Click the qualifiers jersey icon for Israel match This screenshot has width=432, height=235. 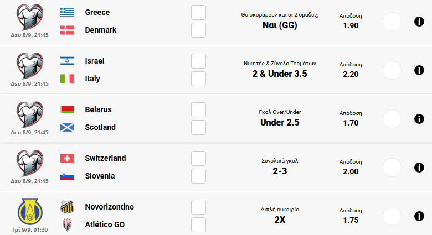(29, 66)
